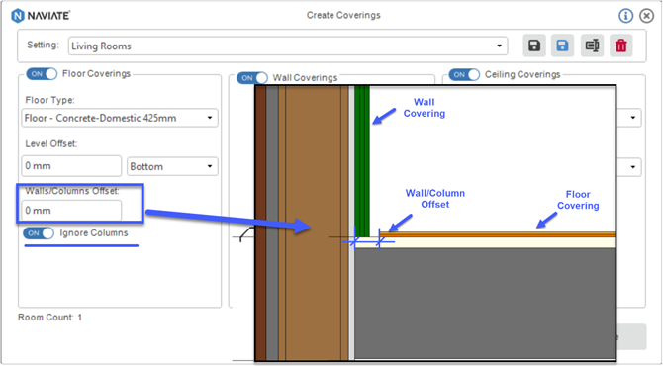663x366 pixels.
Task: Close the Create Coverings dialog
Action: (646, 16)
